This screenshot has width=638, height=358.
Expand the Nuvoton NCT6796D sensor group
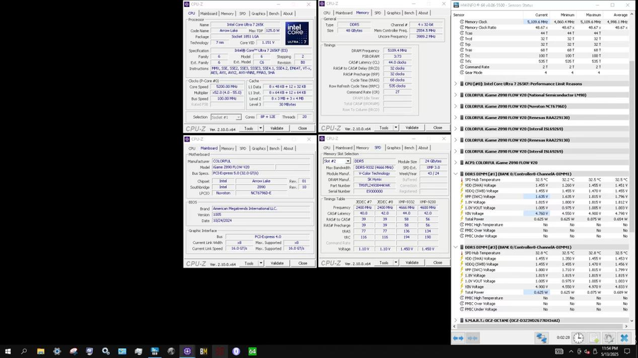[456, 106]
